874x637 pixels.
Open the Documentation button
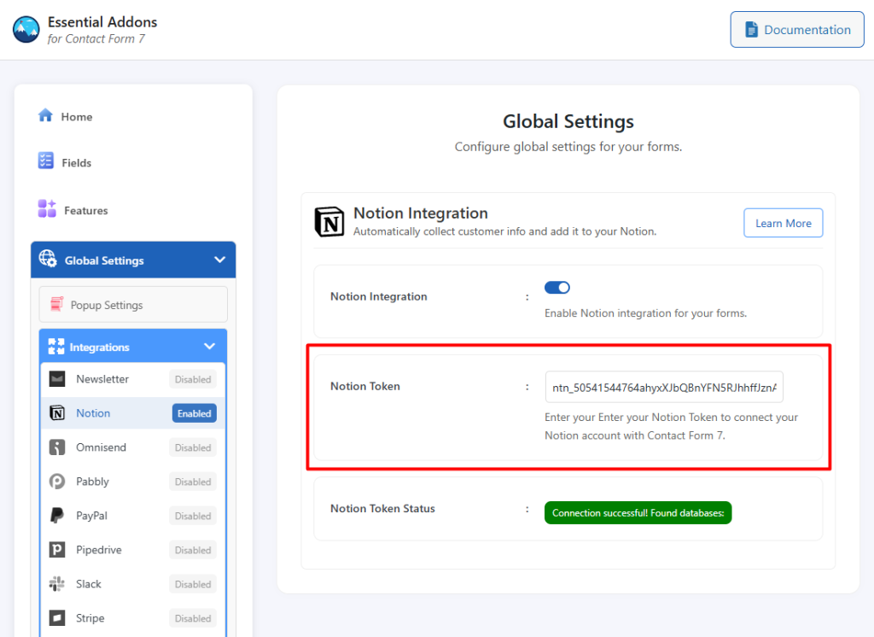[797, 30]
